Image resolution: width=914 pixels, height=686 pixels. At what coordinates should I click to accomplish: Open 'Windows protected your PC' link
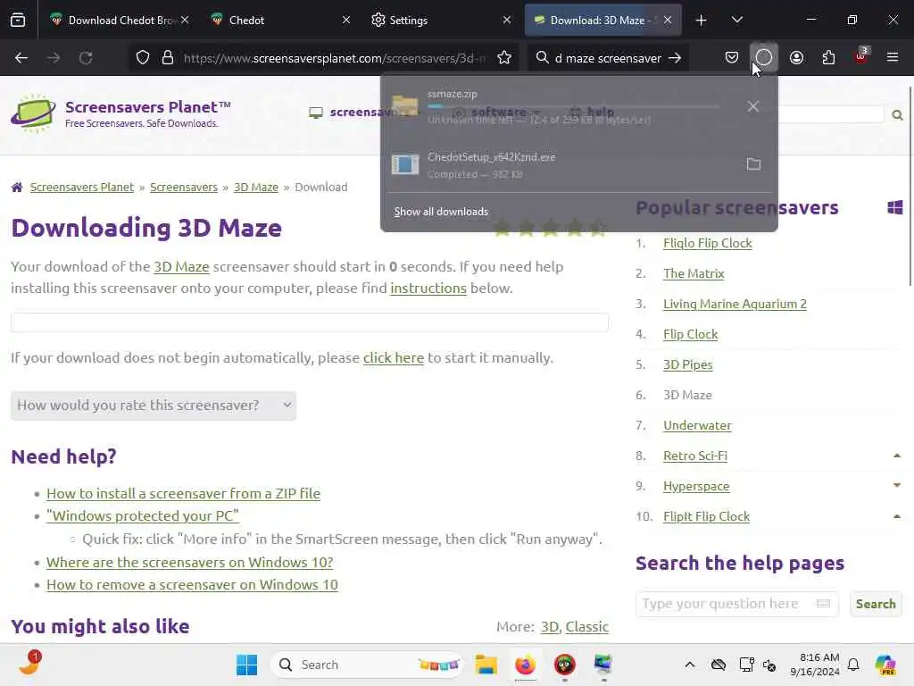[143, 515]
